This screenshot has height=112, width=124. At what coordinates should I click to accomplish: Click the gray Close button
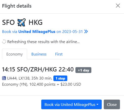pos(112,104)
